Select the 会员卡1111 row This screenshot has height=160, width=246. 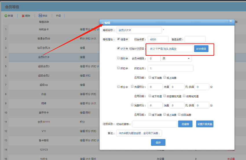51,122
